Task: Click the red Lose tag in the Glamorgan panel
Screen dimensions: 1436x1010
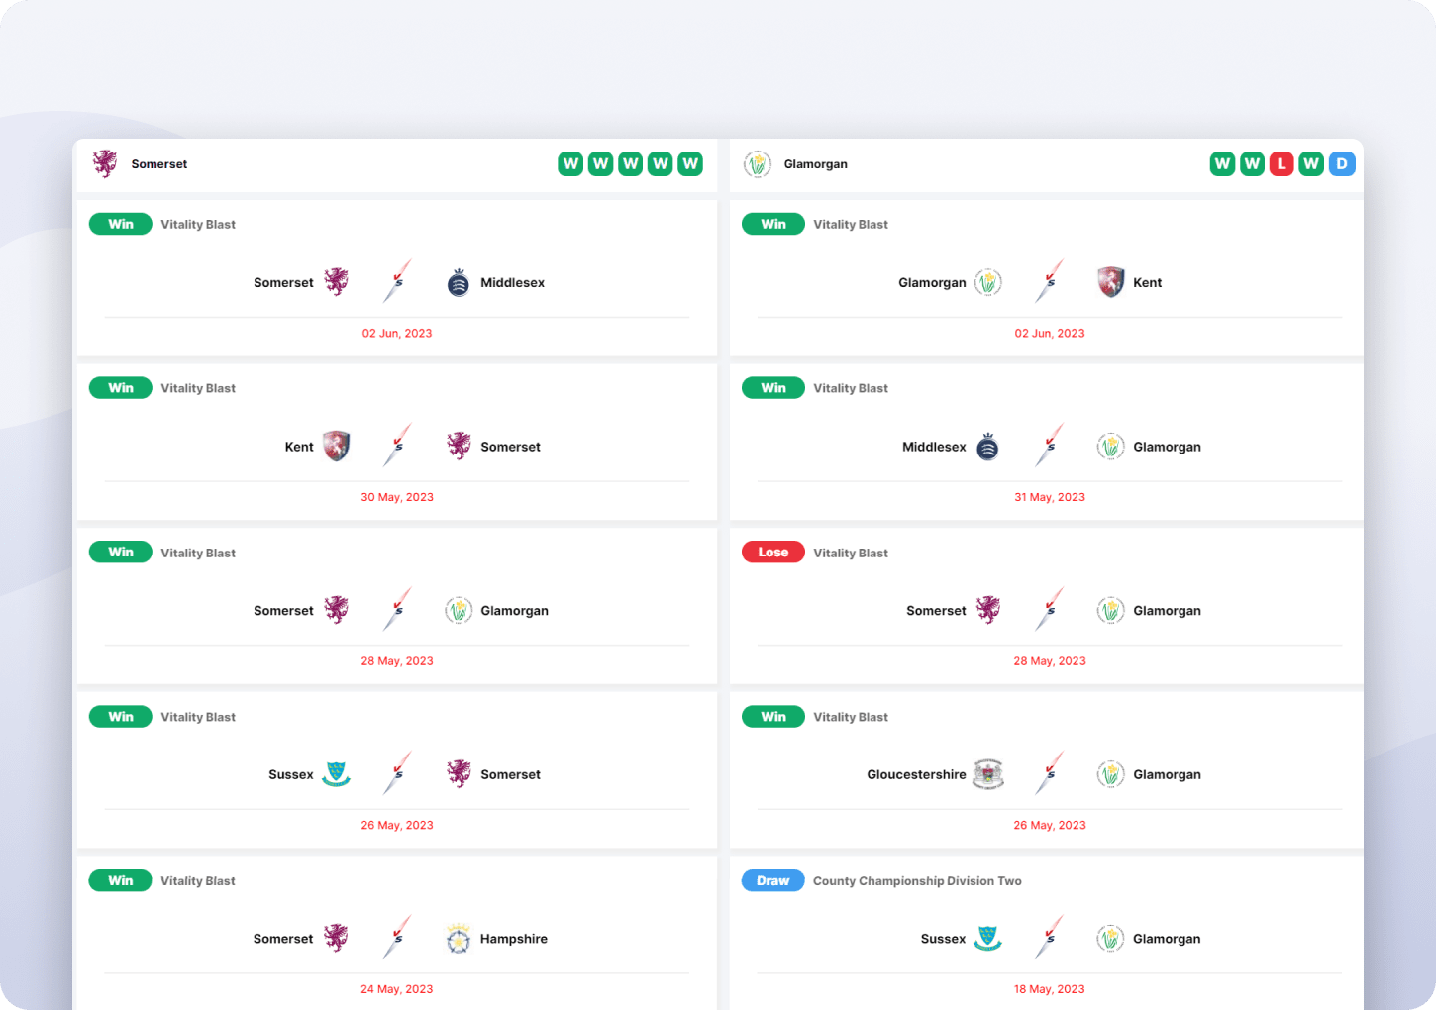Action: (772, 553)
